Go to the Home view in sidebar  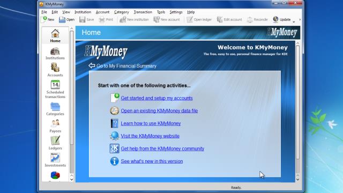click(55, 36)
